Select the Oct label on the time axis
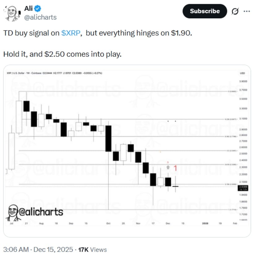Viewport: 255px width, 255px height. tap(108, 223)
